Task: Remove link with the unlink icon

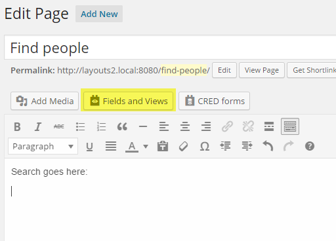Action: coord(248,126)
